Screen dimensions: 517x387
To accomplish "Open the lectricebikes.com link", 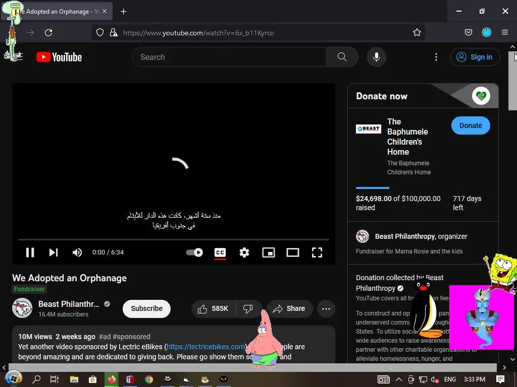I will [206, 347].
